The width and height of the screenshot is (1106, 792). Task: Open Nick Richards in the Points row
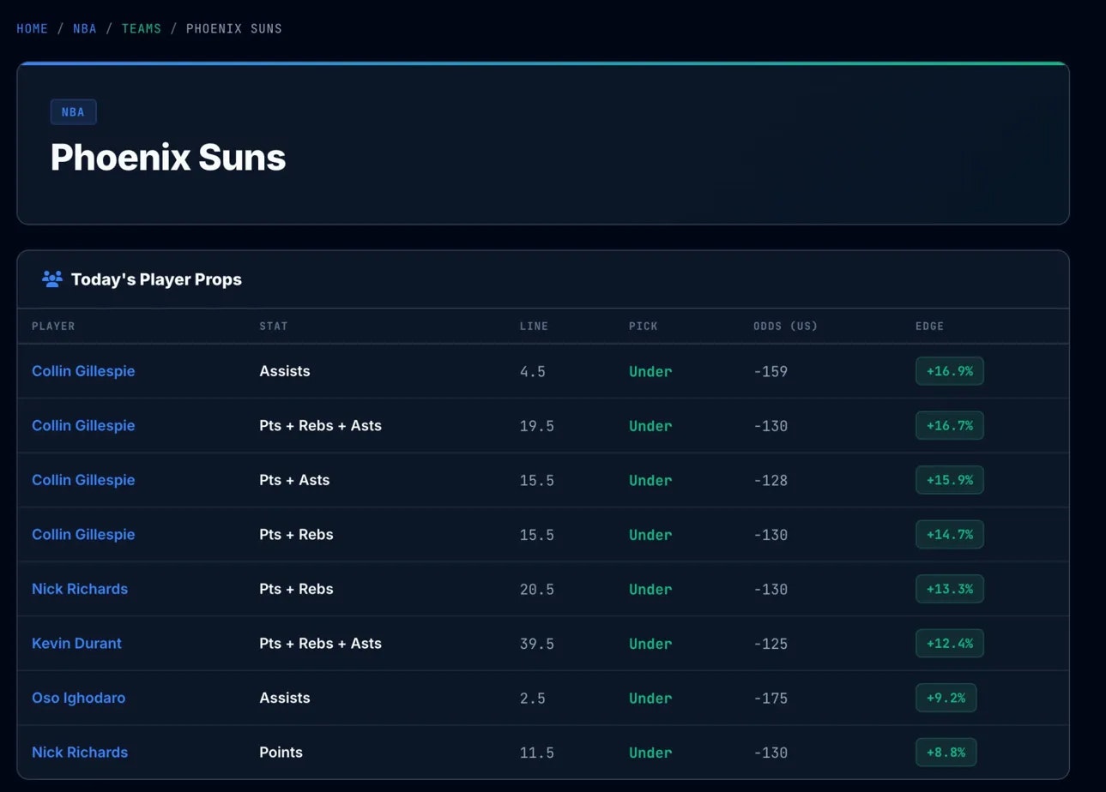pyautogui.click(x=80, y=752)
